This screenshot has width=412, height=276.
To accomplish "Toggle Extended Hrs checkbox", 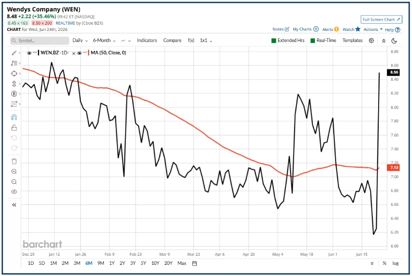I will tap(273, 41).
